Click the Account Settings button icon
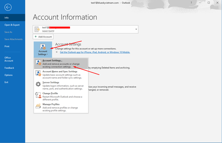 click(43, 46)
